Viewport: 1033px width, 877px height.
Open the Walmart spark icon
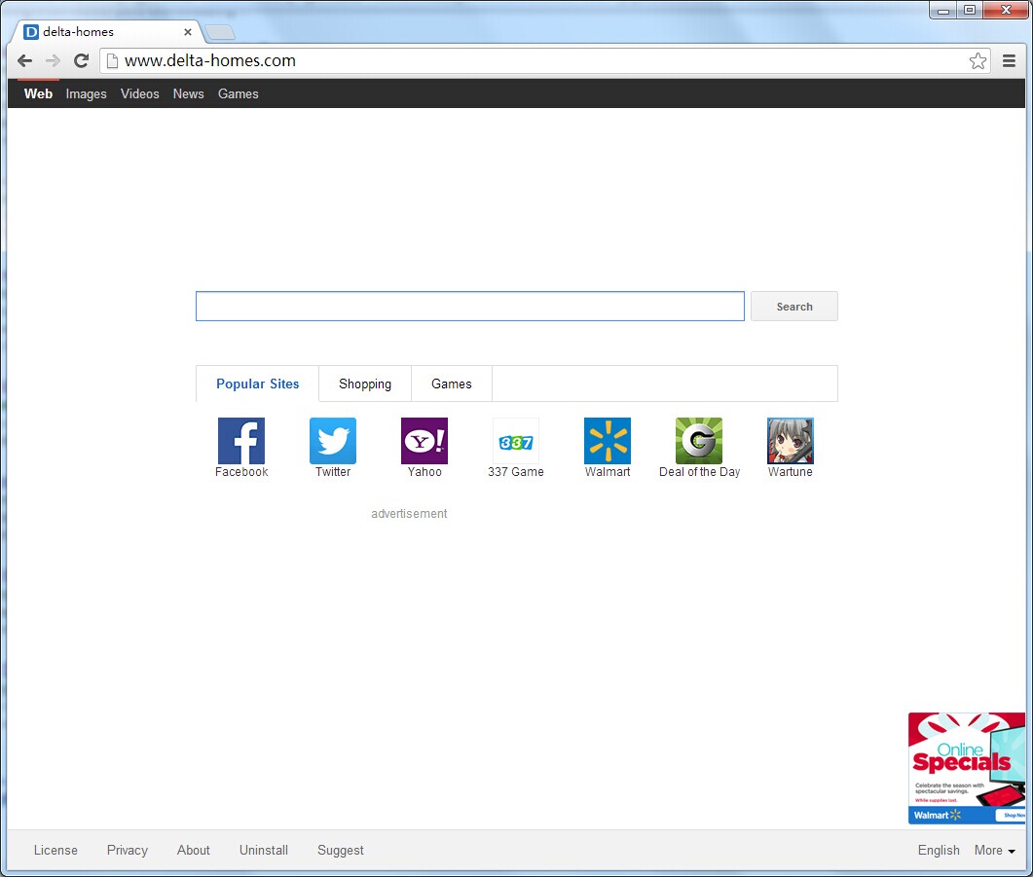[608, 441]
